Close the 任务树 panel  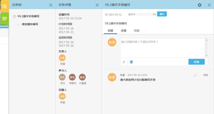tap(51, 5)
